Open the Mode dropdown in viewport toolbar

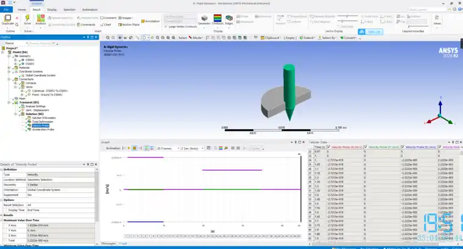(x=197, y=38)
